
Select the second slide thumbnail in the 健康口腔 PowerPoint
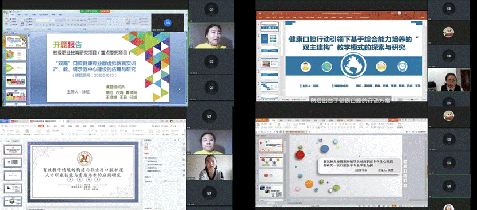click(x=270, y=38)
